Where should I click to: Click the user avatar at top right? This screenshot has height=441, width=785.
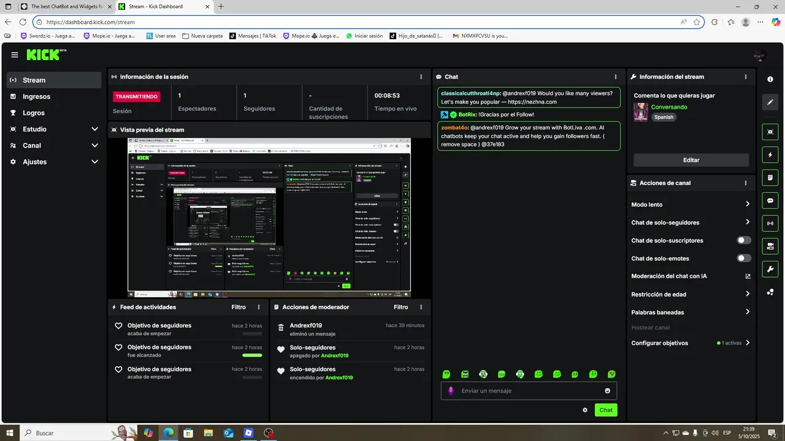[x=760, y=56]
